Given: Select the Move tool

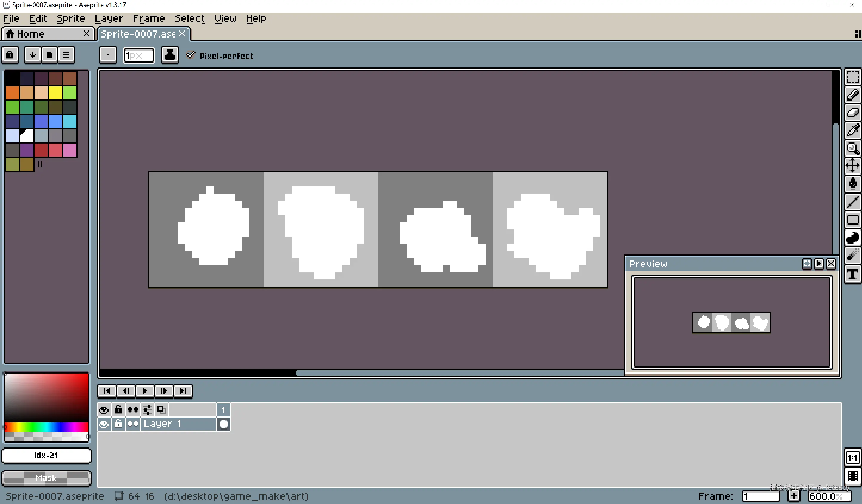Looking at the screenshot, I should (x=852, y=166).
